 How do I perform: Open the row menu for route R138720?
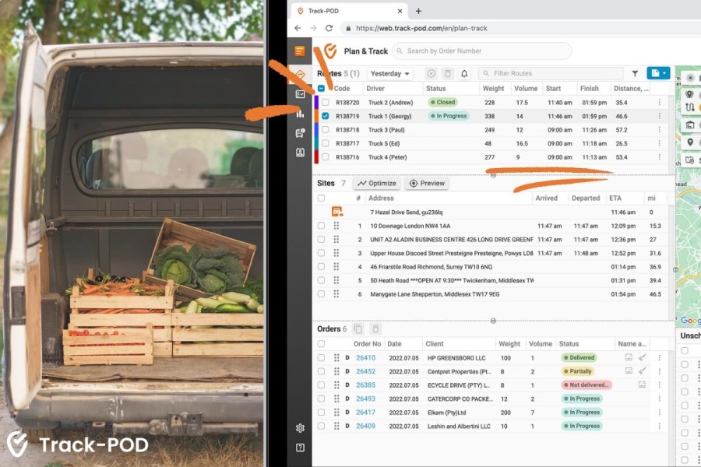pos(659,102)
